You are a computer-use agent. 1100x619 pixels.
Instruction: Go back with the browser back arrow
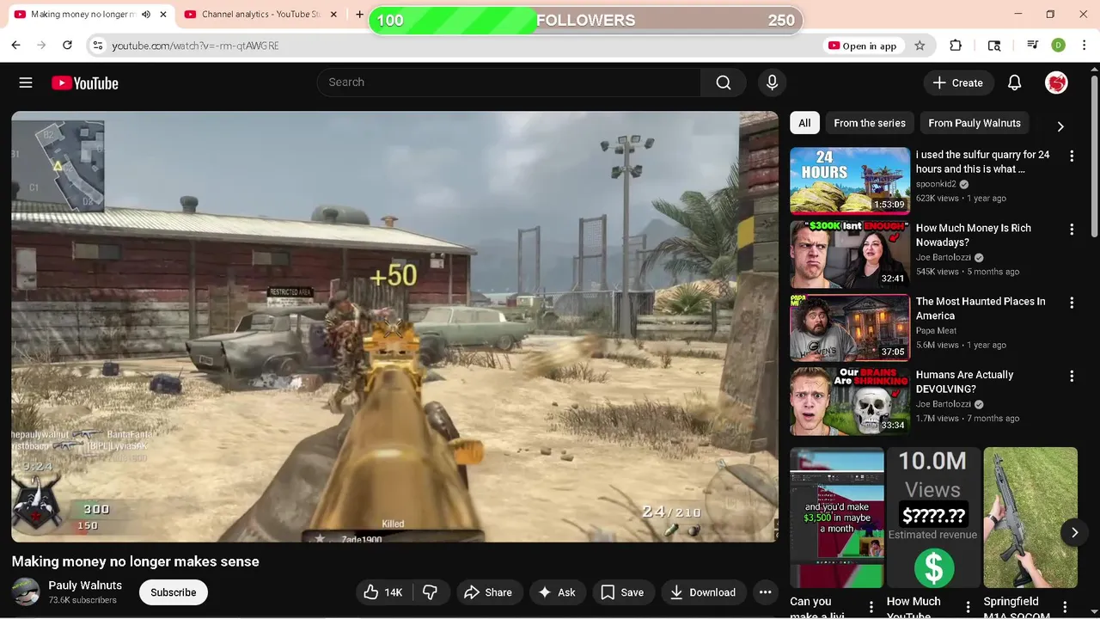15,46
